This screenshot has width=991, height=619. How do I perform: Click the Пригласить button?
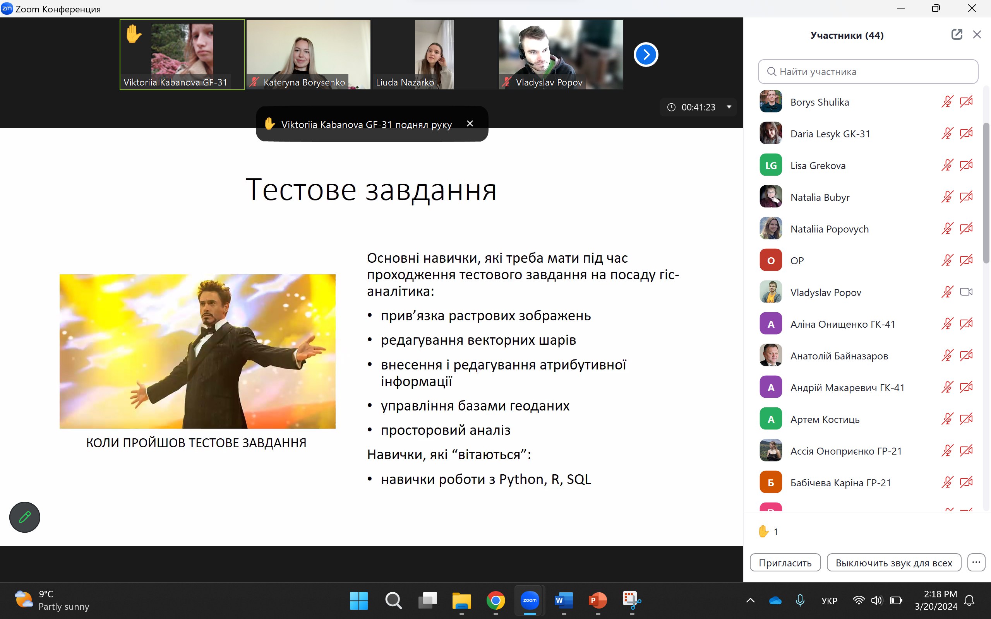click(785, 563)
